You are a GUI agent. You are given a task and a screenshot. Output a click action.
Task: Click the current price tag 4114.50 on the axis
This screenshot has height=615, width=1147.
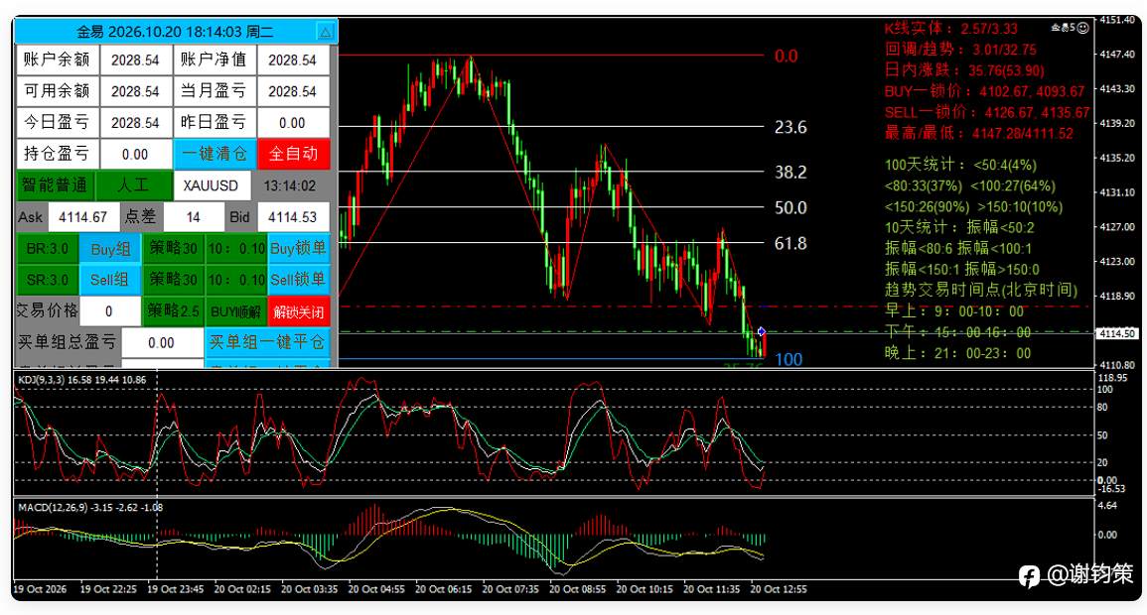pos(1117,333)
